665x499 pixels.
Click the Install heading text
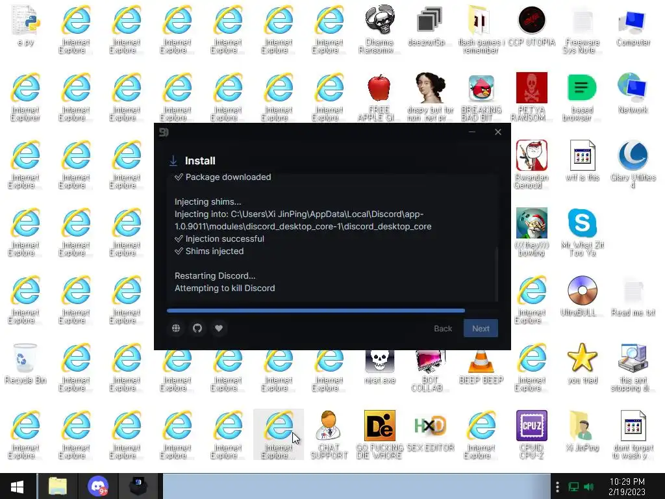click(x=200, y=161)
